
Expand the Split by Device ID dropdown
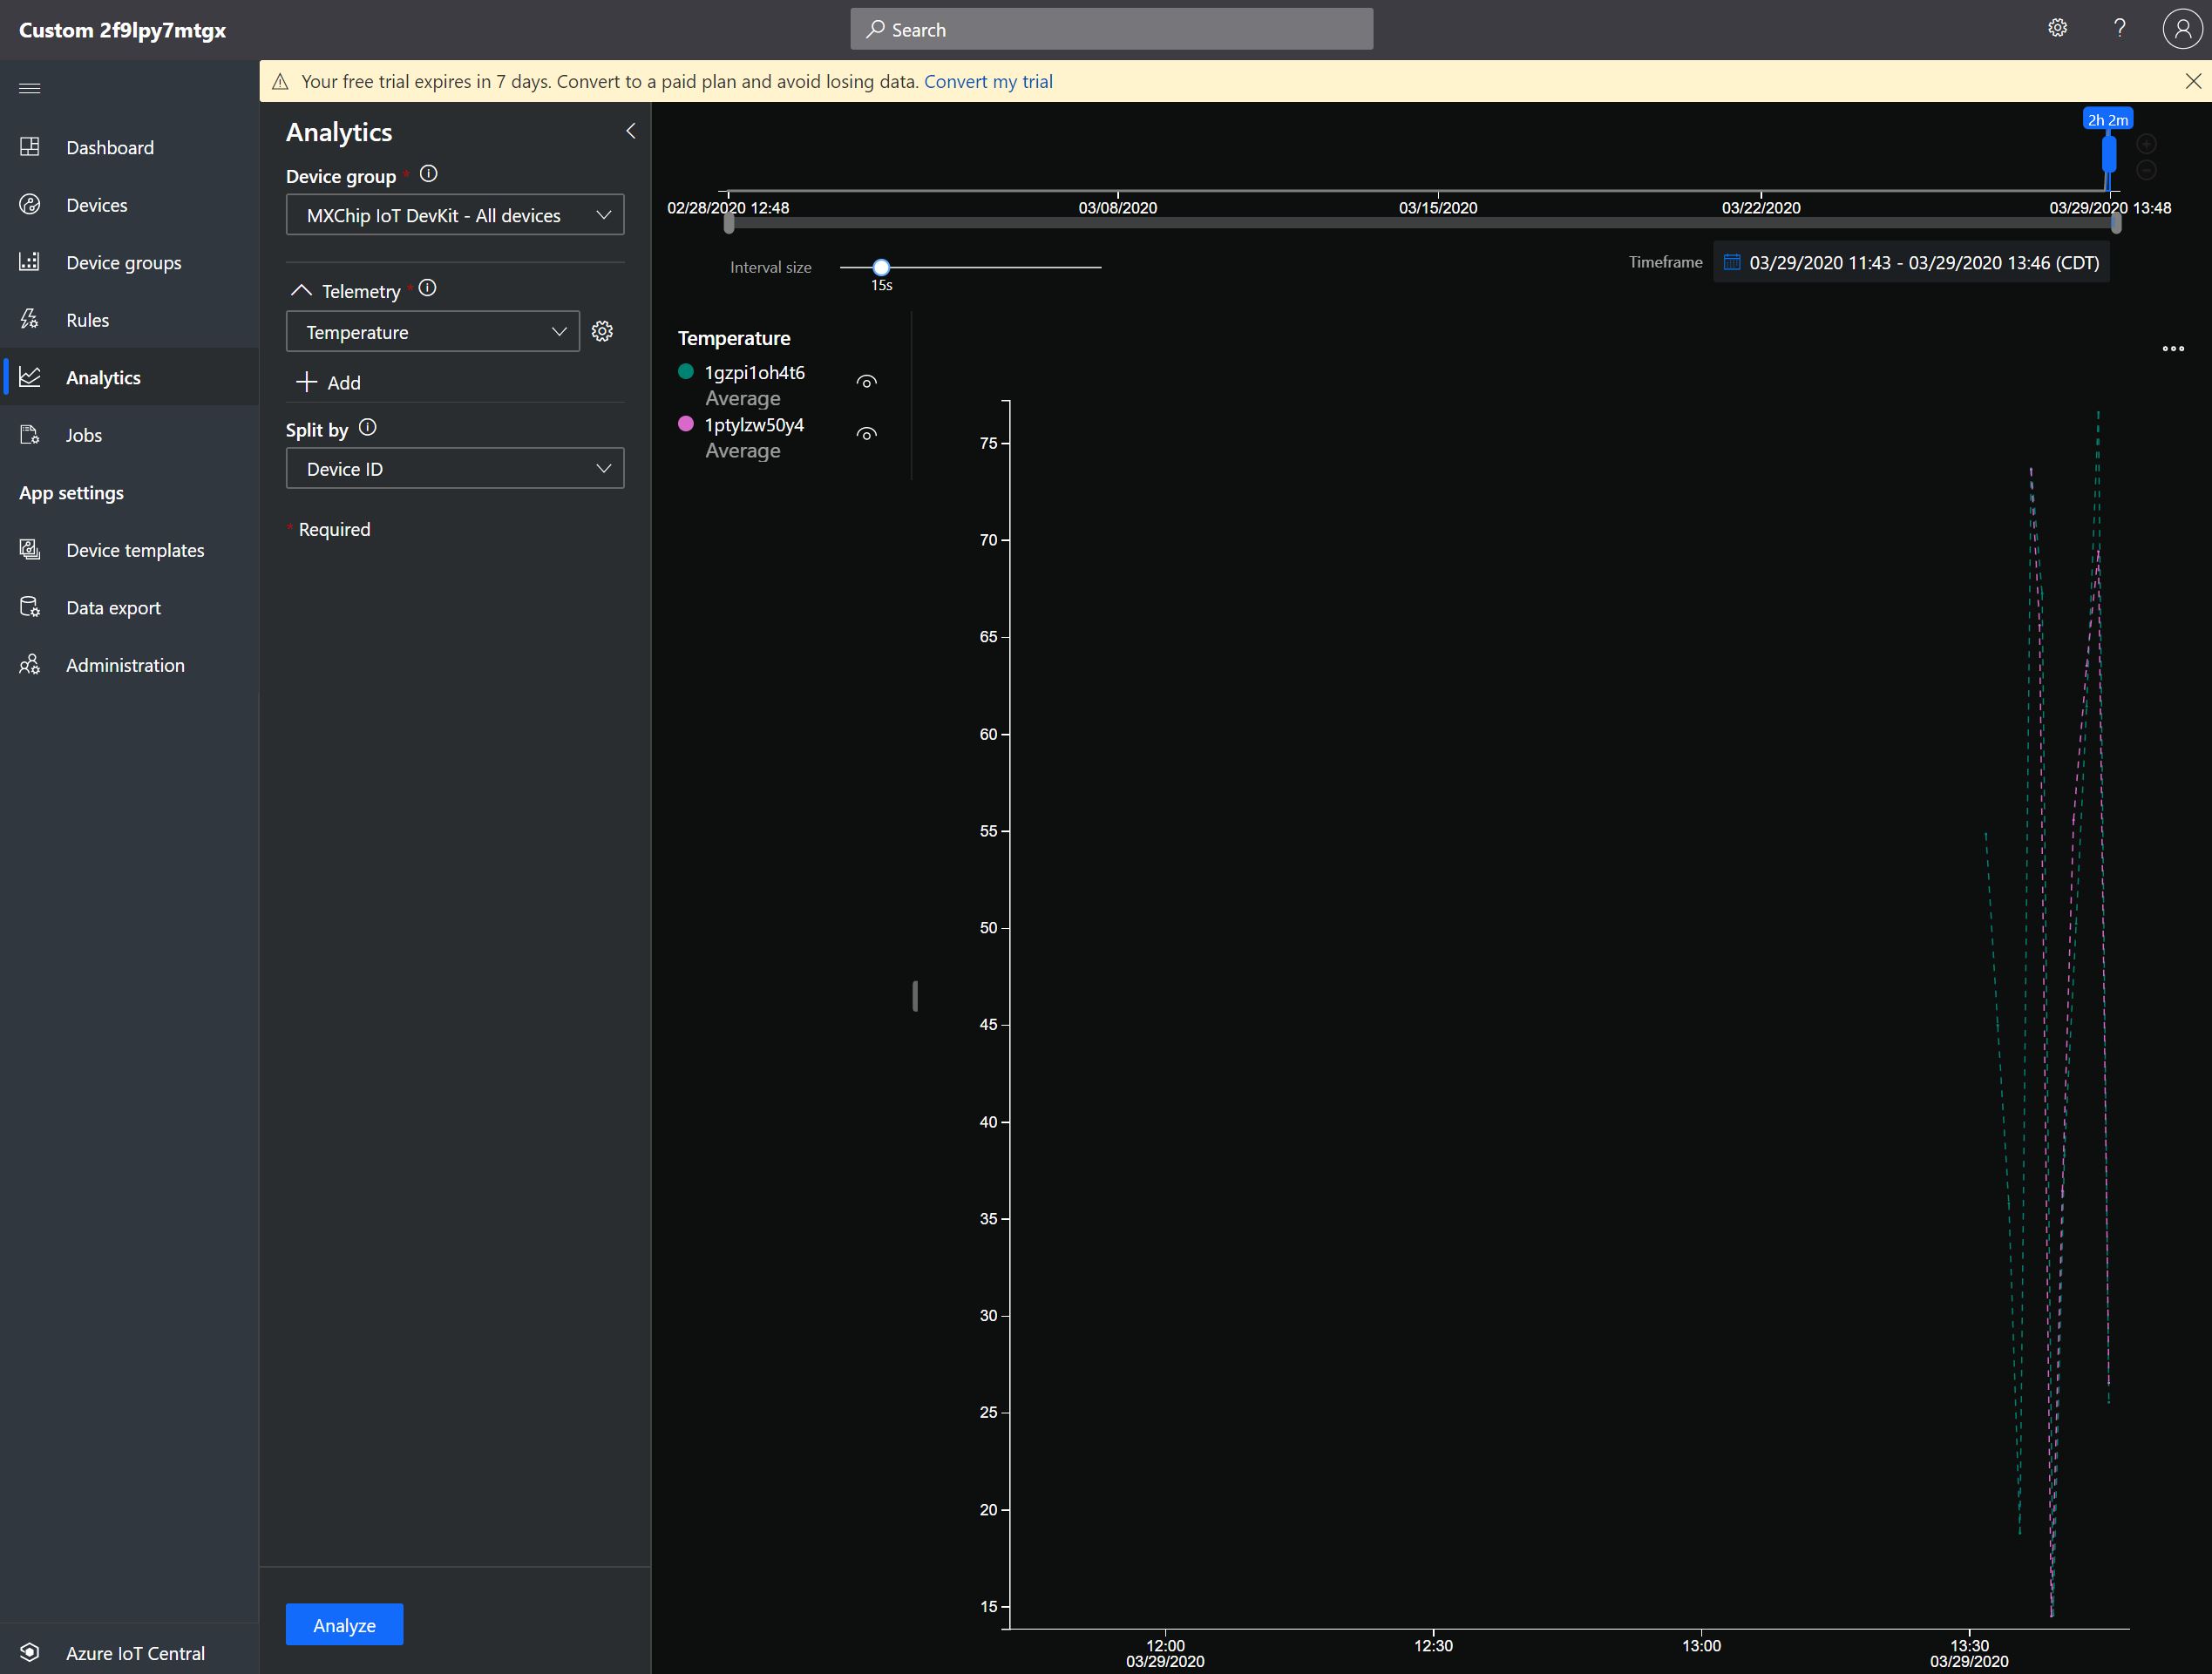pyautogui.click(x=455, y=469)
